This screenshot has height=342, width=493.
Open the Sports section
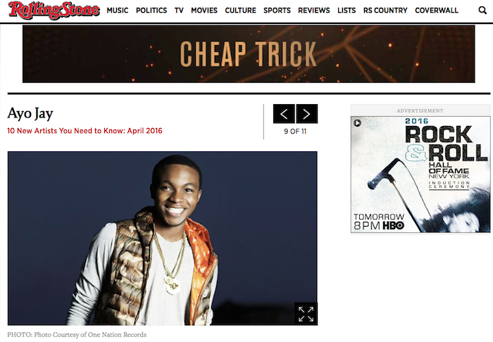277,11
